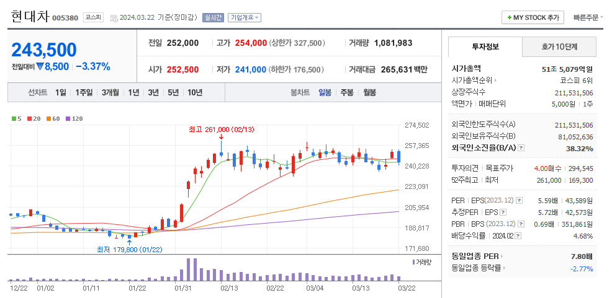Image resolution: width=612 pixels, height=298 pixels.
Task: Click the red arrow marker at 최고 261,000
Action: 222,137
